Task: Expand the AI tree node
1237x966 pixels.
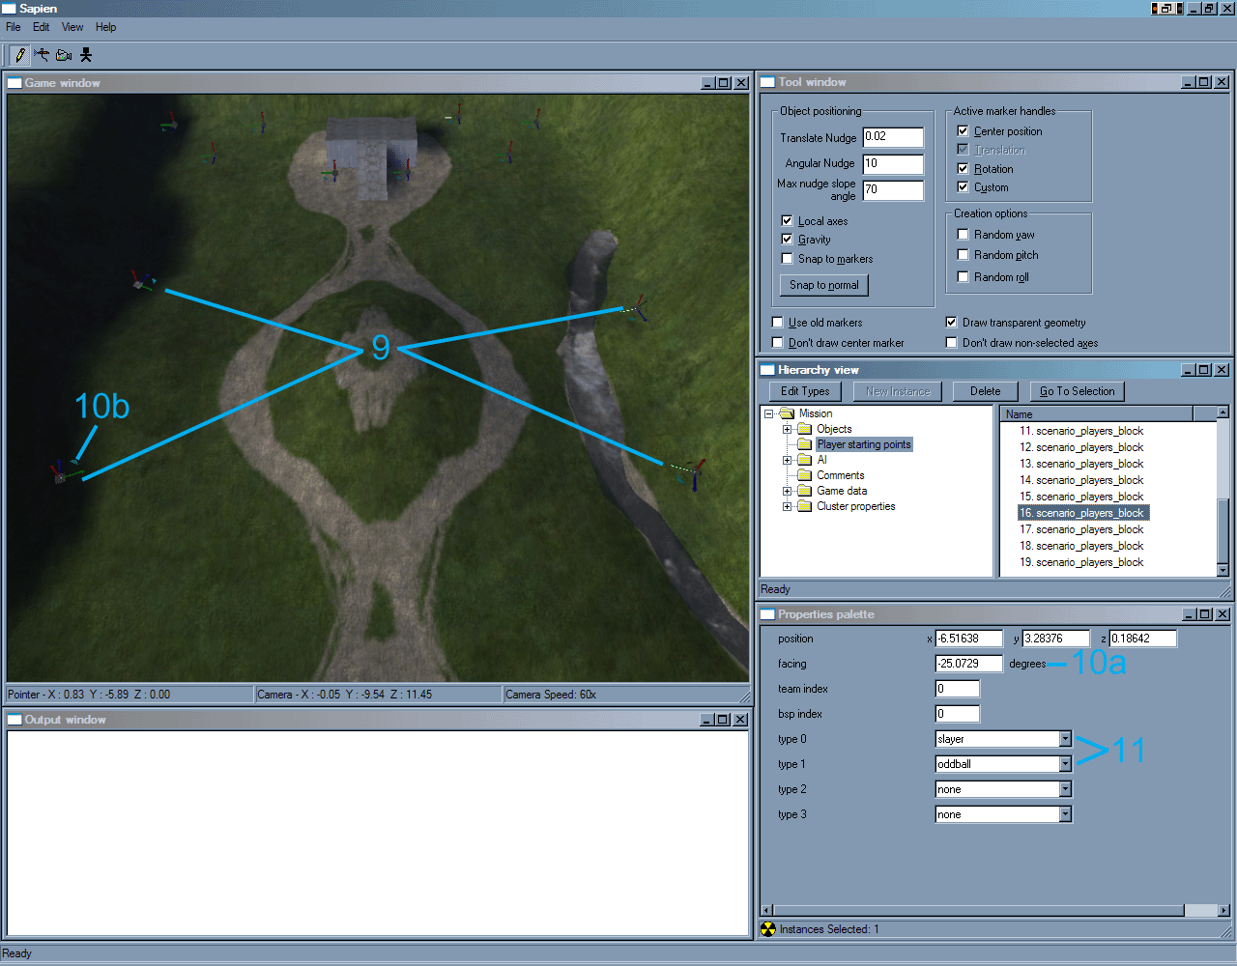Action: click(787, 460)
